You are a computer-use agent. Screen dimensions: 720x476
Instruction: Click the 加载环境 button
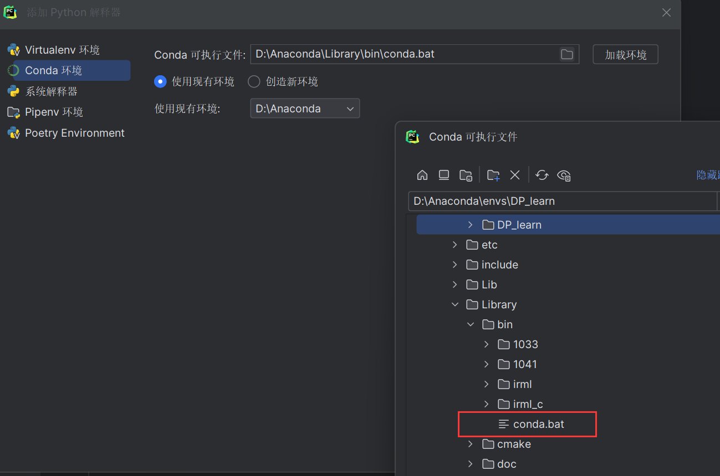625,55
